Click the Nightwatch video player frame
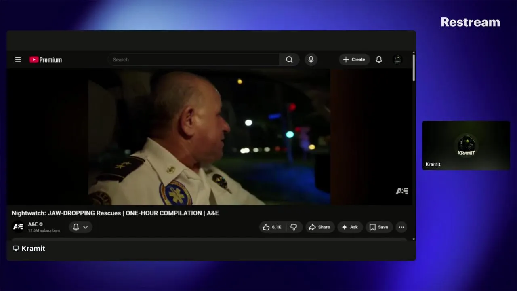 coord(209,137)
